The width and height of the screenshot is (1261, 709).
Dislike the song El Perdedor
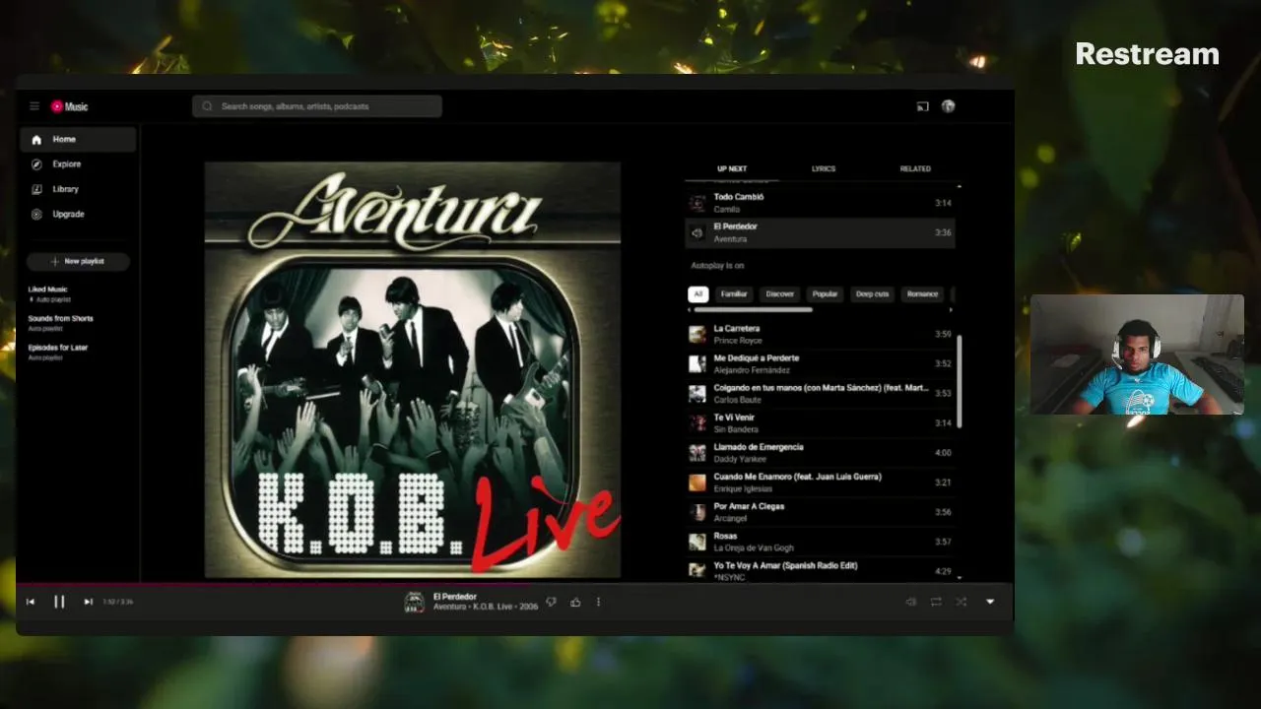pyautogui.click(x=552, y=602)
